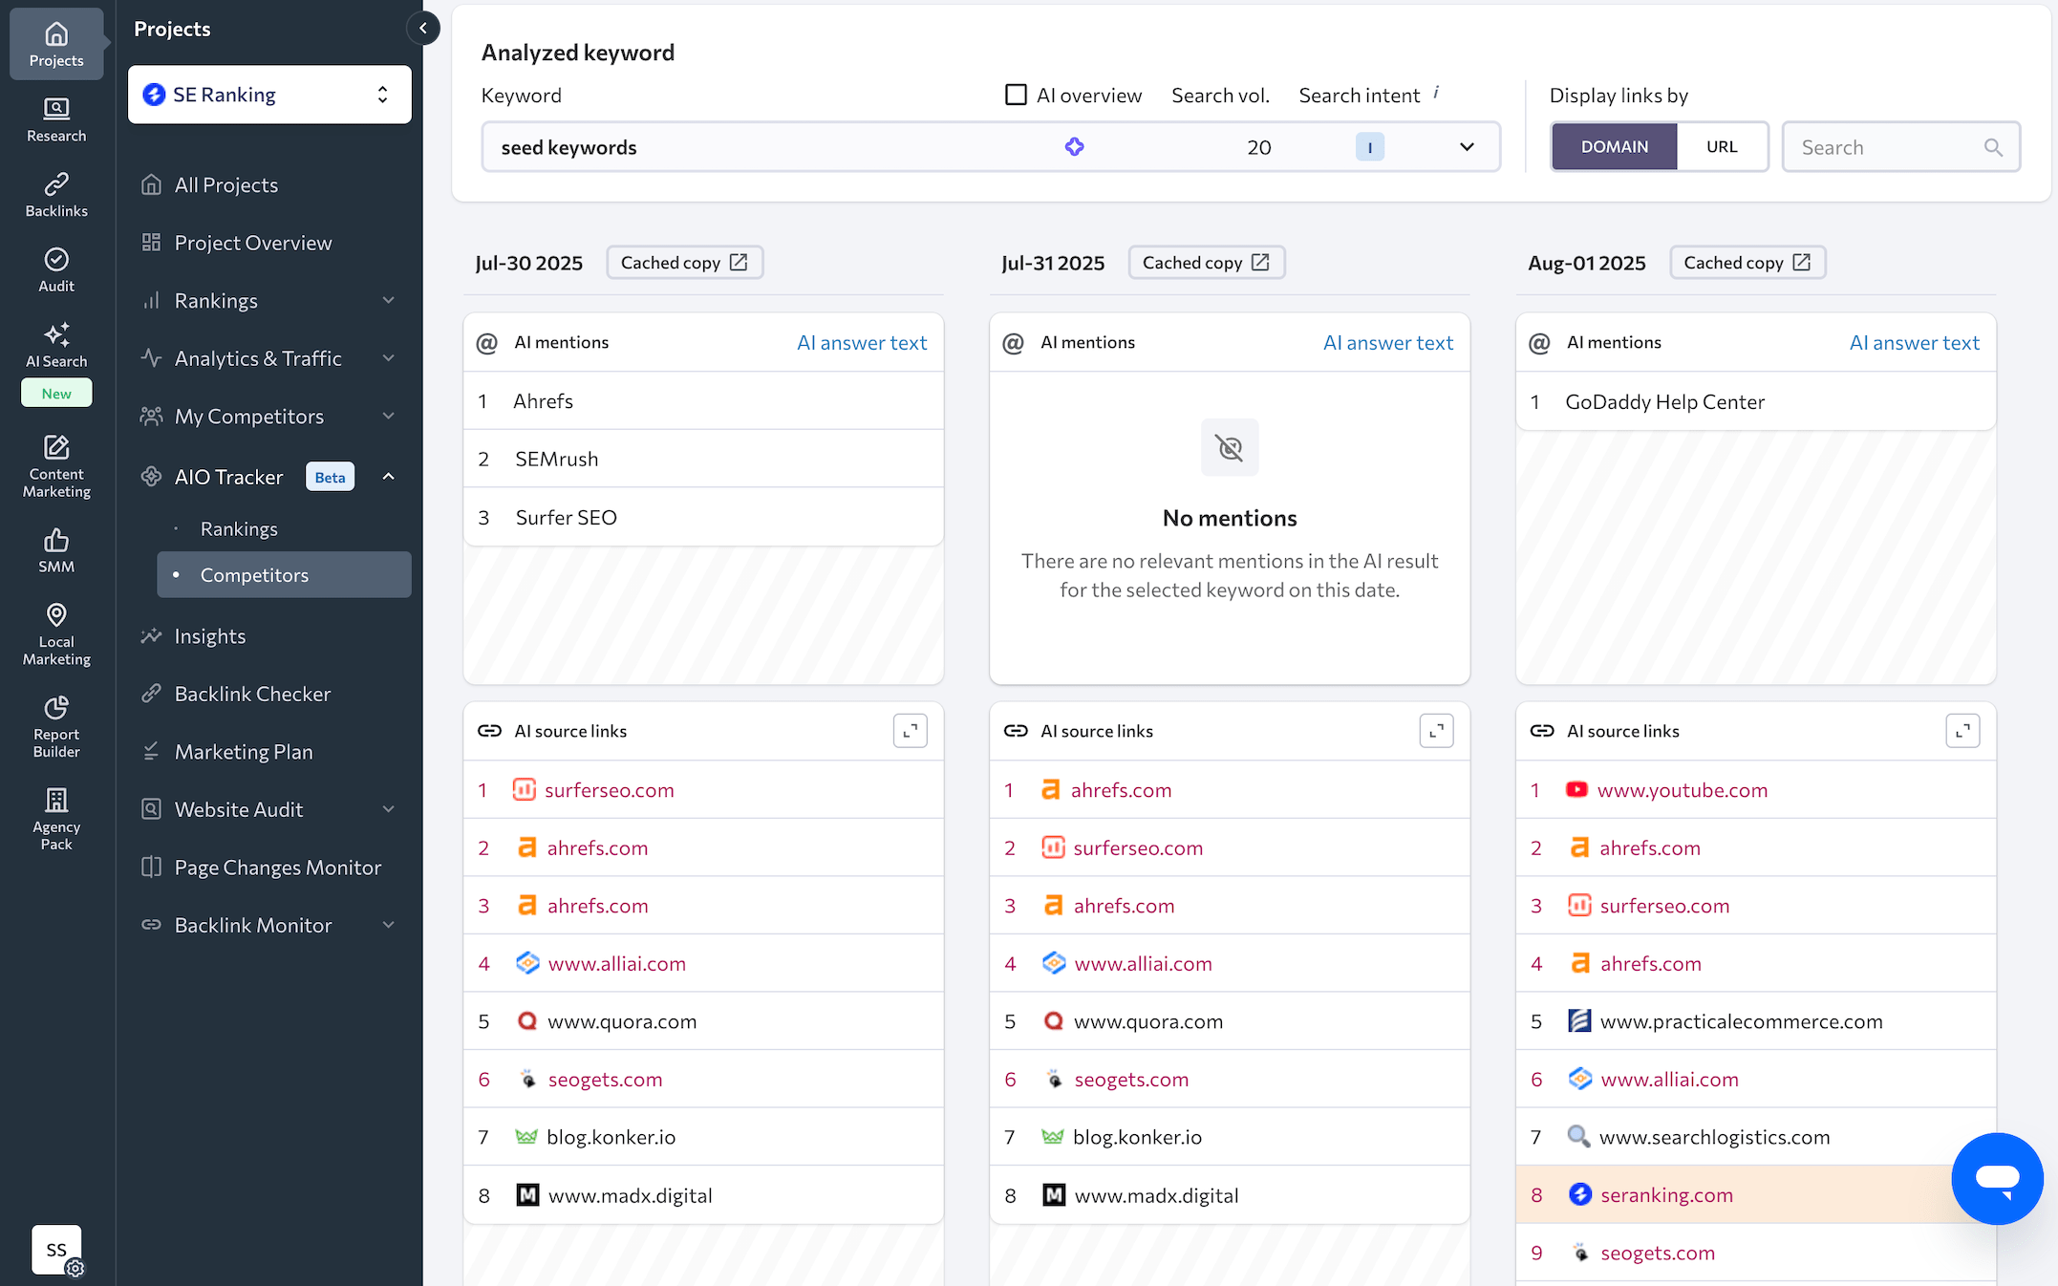Collapse the AIO Tracker section
This screenshot has width=2058, height=1286.
[389, 476]
